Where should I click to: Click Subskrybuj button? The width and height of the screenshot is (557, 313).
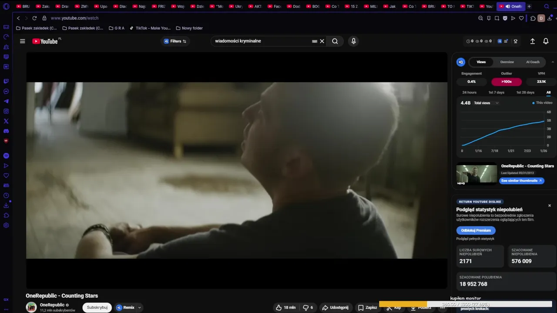pyautogui.click(x=97, y=307)
